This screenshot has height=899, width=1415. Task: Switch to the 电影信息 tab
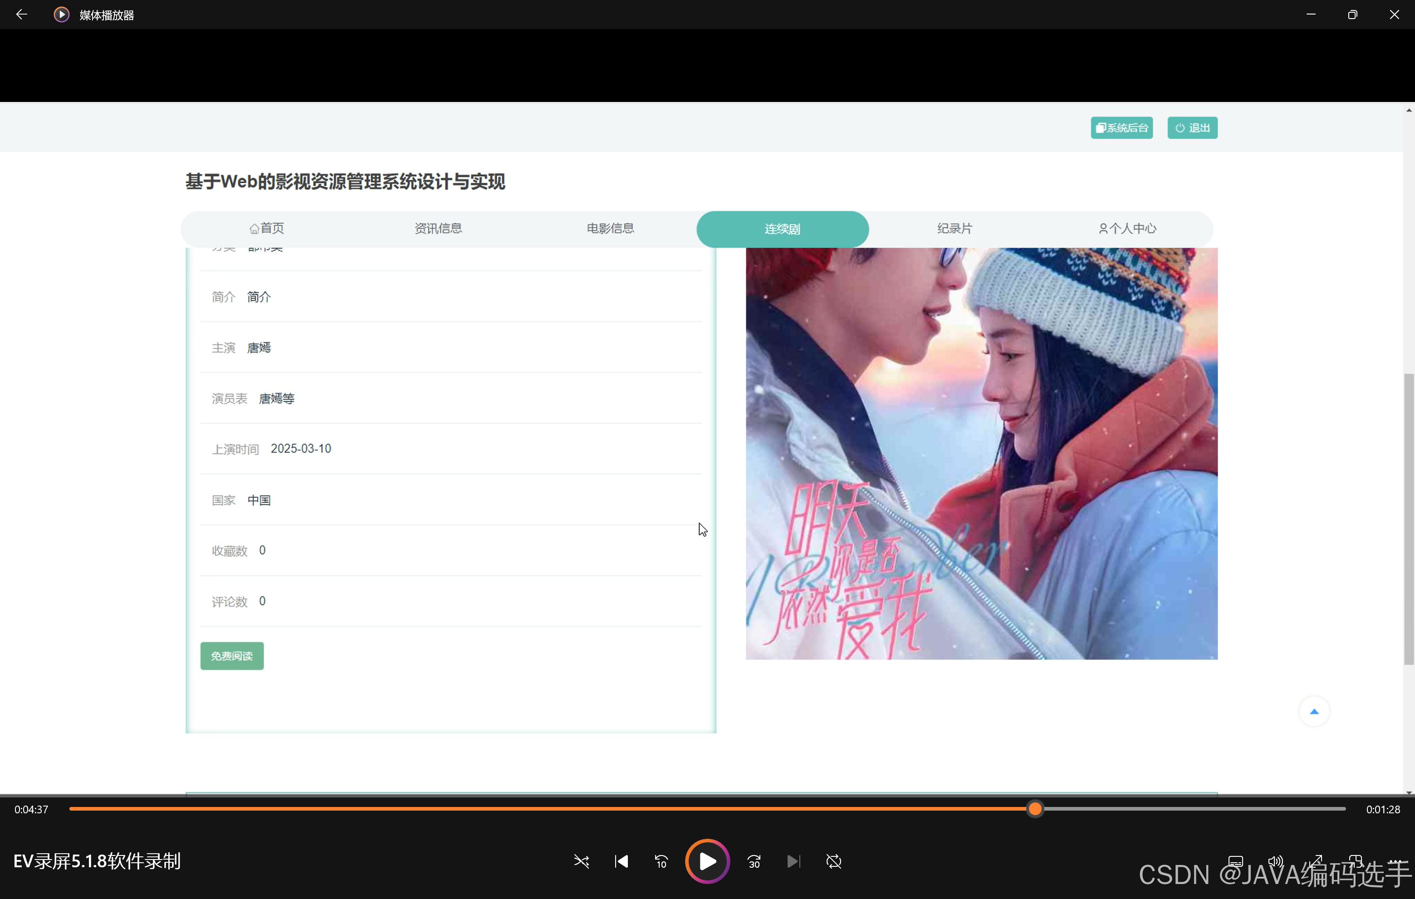click(610, 228)
